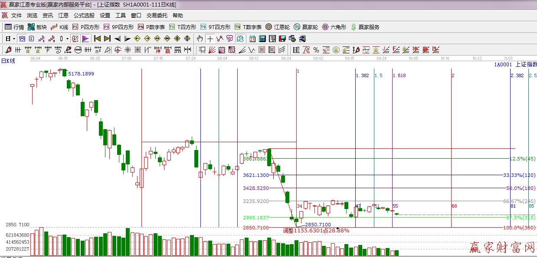Image resolution: width=537 pixels, height=258 pixels.
Task: Expand the 日 period dropdown arrow
Action: (x=14, y=39)
